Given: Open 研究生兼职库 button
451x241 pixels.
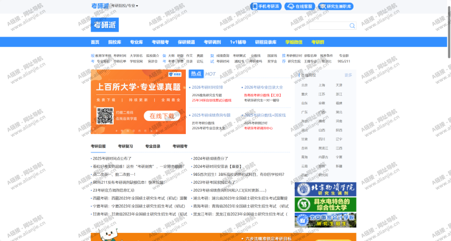Looking at the screenshot, I should click(336, 6).
